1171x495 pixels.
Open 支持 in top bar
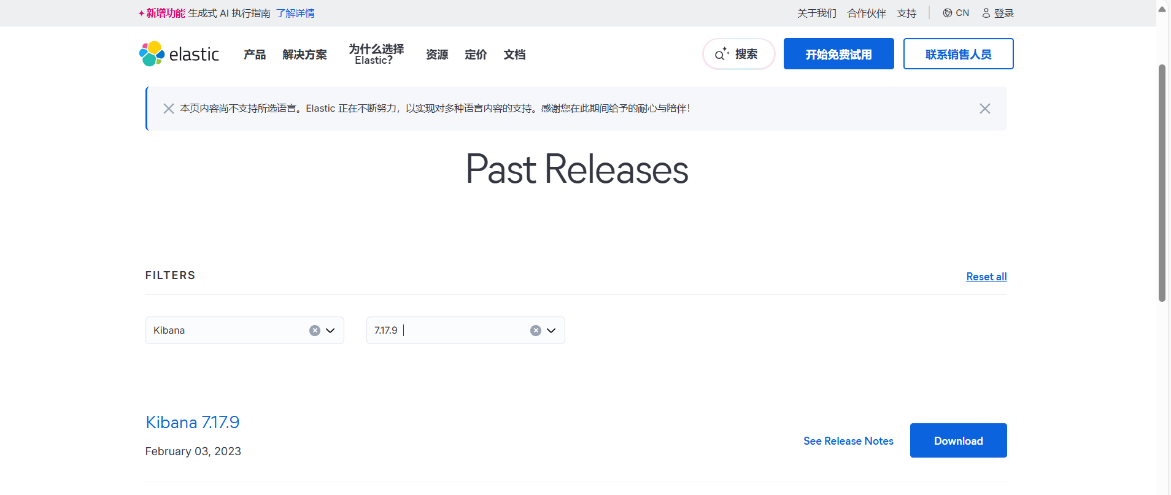click(x=906, y=13)
